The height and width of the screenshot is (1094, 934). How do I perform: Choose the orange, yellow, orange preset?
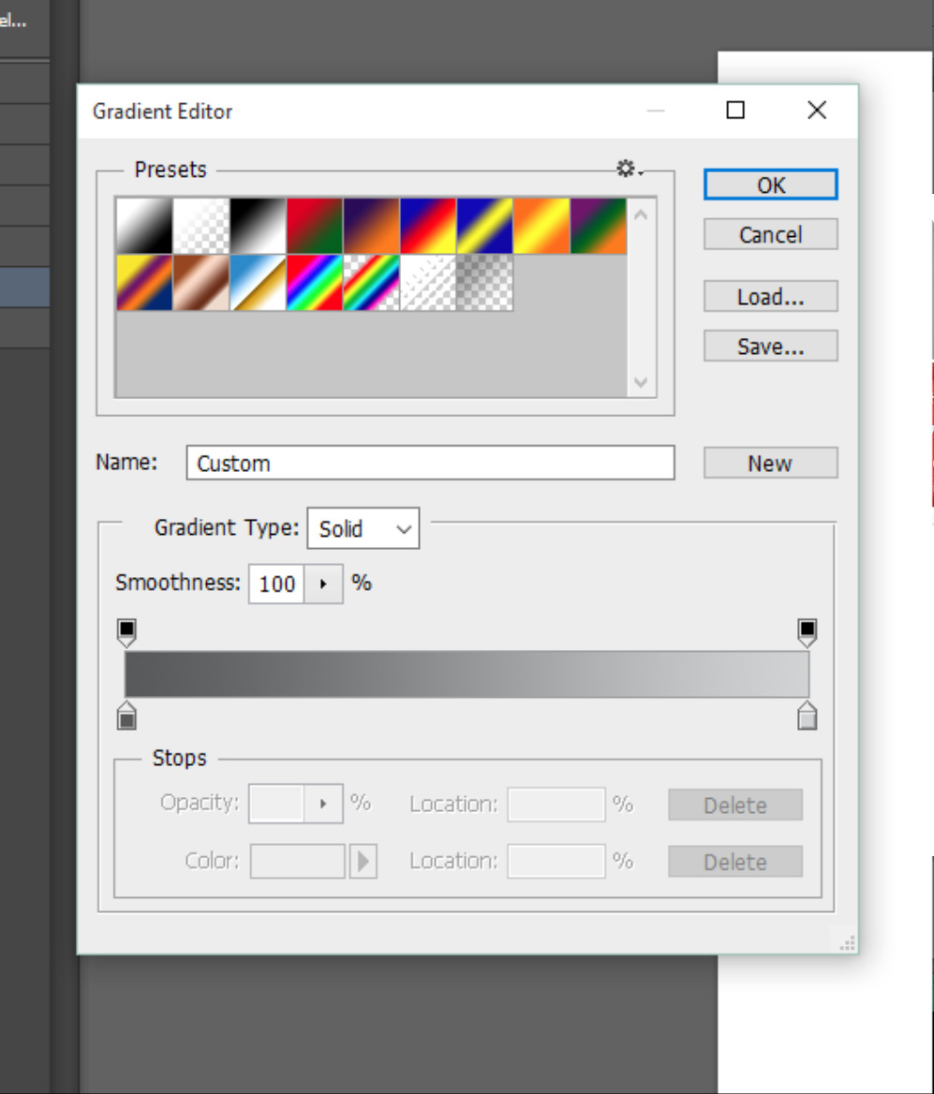pyautogui.click(x=542, y=226)
